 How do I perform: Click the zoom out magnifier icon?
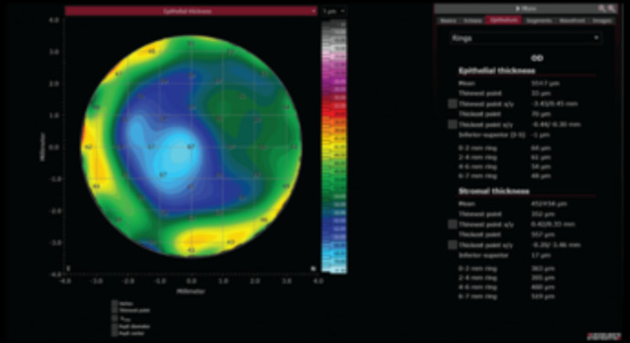coord(611,8)
